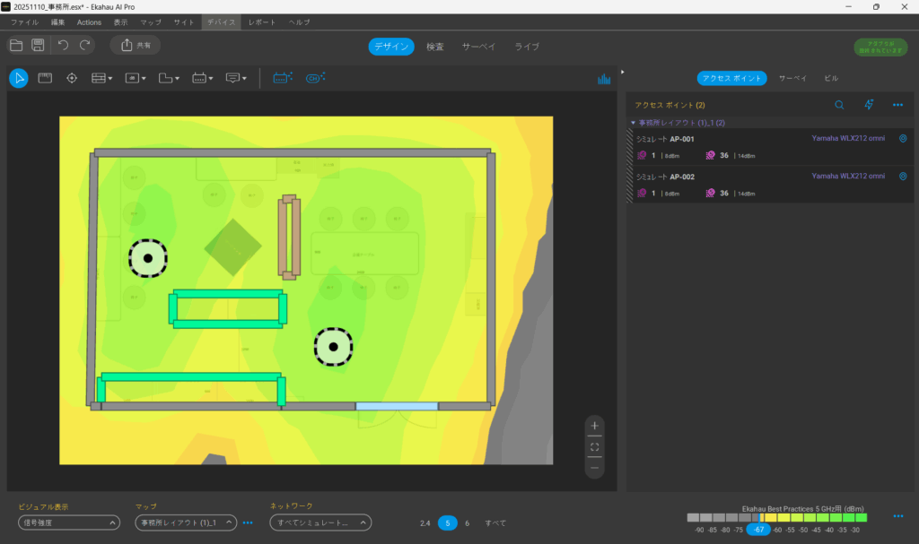The image size is (919, 544).
Task: Show AP-001 location on map
Action: click(x=903, y=139)
